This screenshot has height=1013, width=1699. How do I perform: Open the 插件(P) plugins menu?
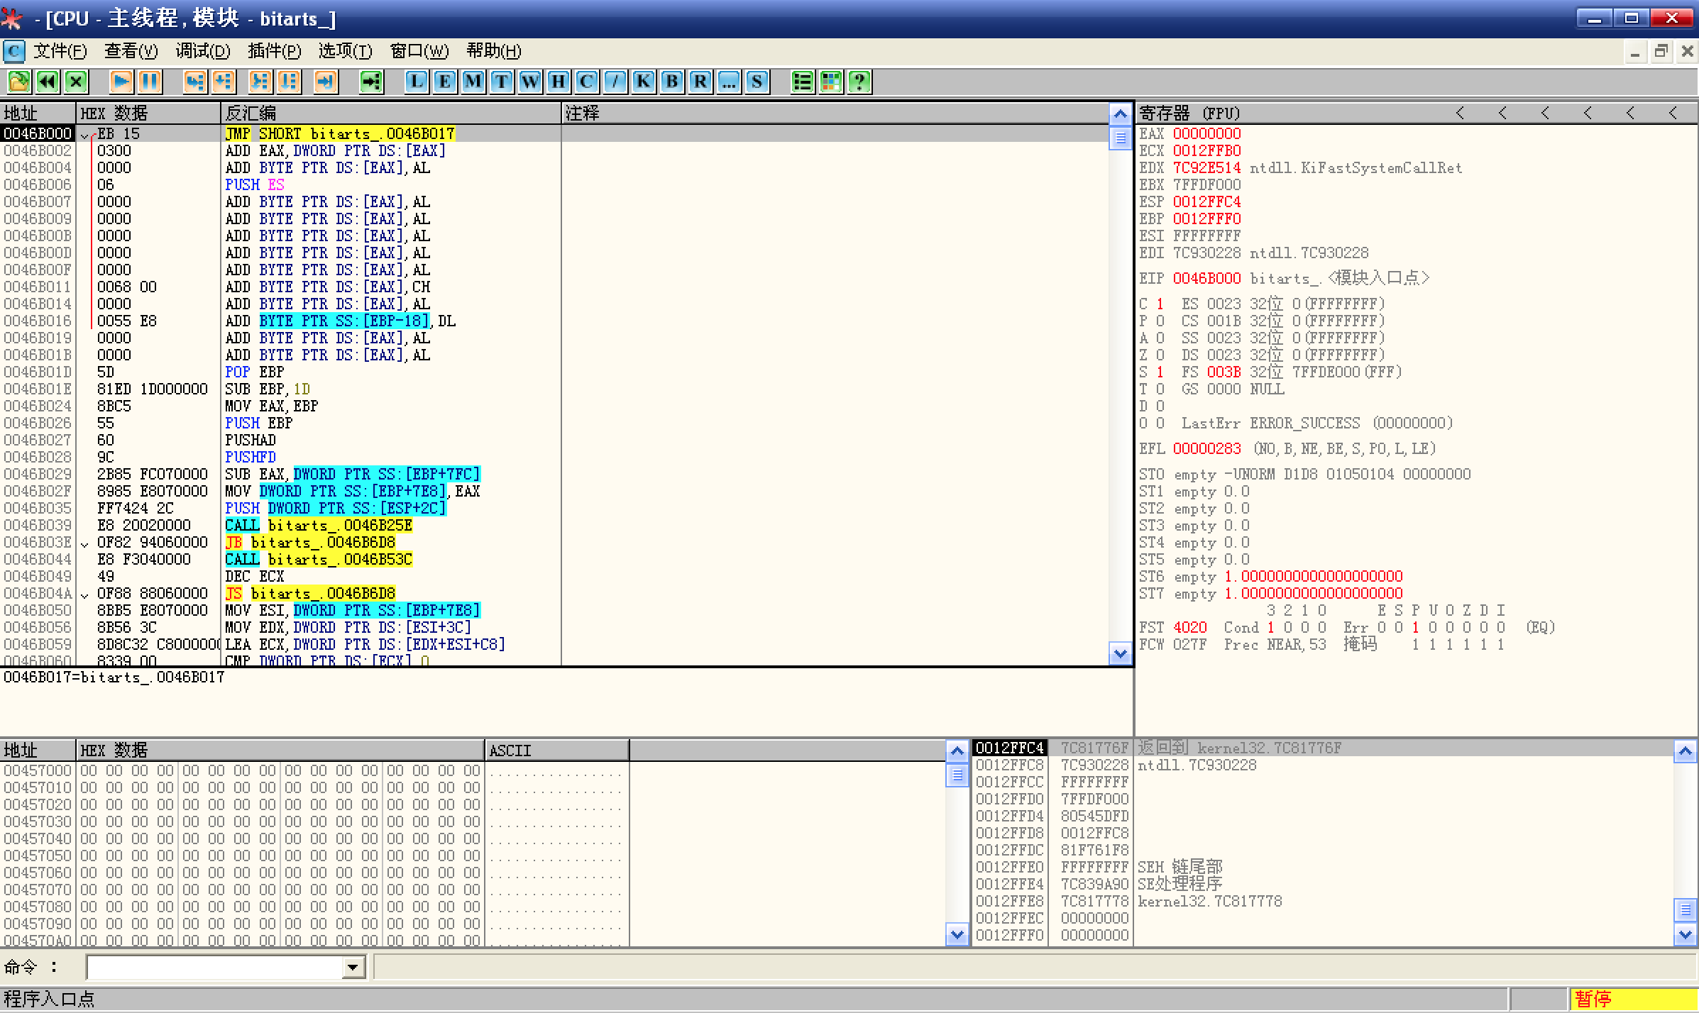[x=274, y=51]
